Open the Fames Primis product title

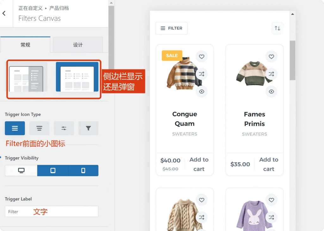coord(254,119)
